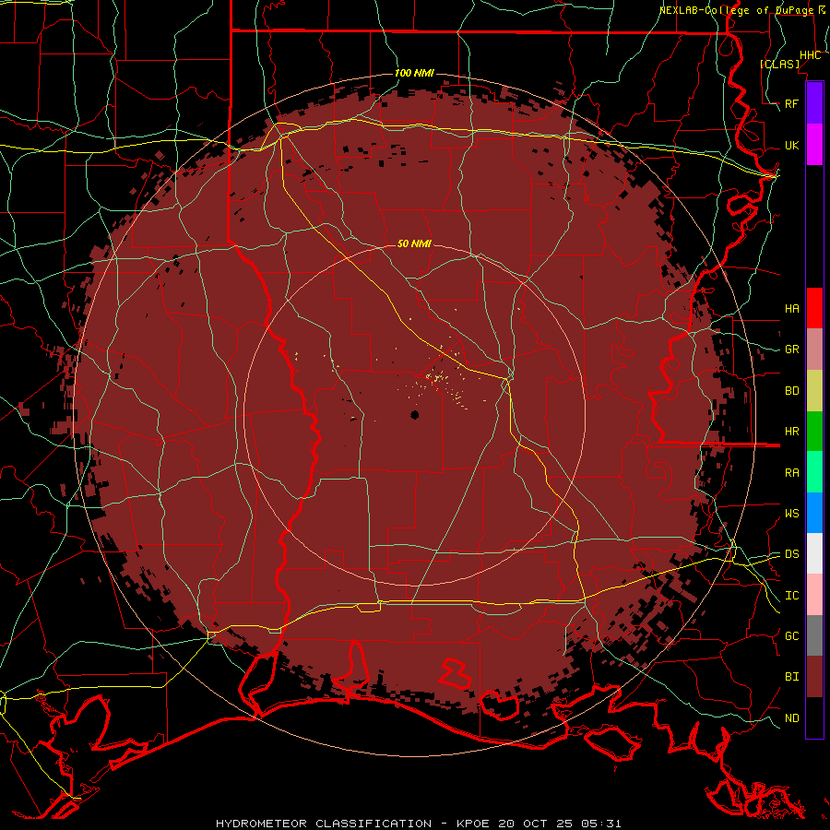Click the 50 NMI range ring label

point(414,243)
